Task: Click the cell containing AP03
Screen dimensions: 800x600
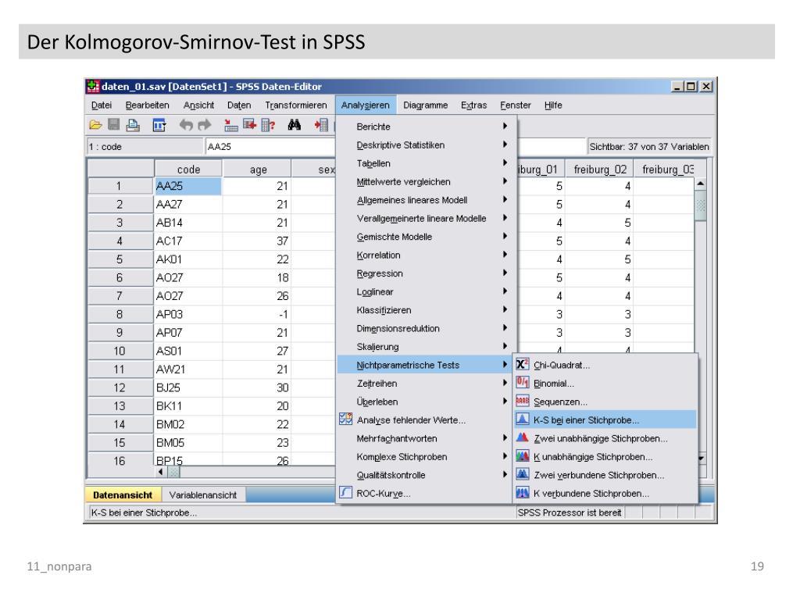Action: click(188, 314)
